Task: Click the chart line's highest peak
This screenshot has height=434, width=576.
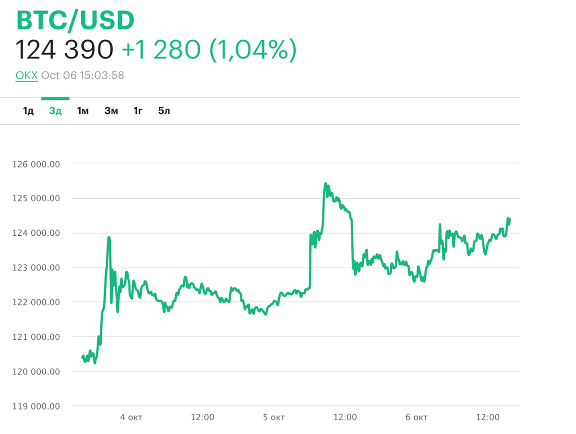Action: tap(325, 183)
